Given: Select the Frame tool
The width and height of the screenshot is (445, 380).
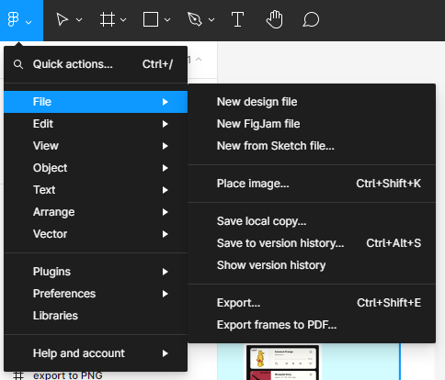Looking at the screenshot, I should click(108, 20).
